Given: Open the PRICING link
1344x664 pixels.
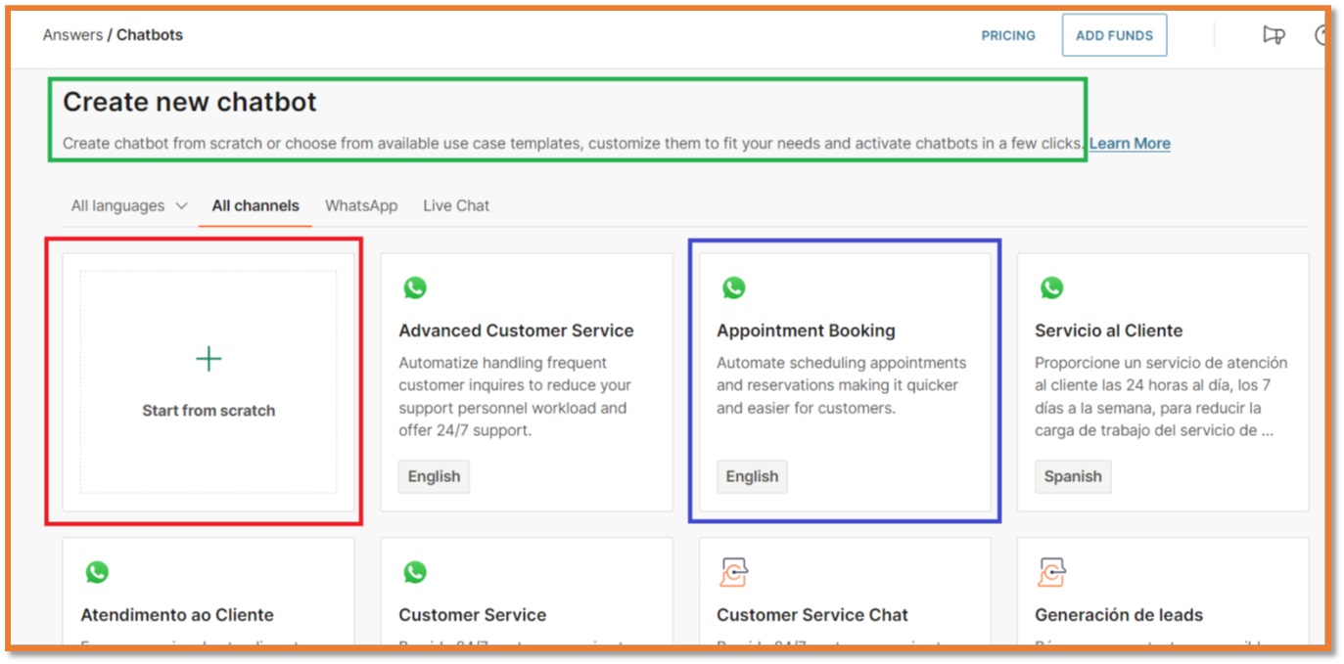Looking at the screenshot, I should [1008, 36].
